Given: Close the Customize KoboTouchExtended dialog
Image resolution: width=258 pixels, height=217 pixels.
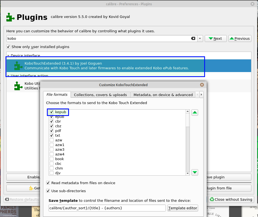Looking at the screenshot, I should [202, 85].
